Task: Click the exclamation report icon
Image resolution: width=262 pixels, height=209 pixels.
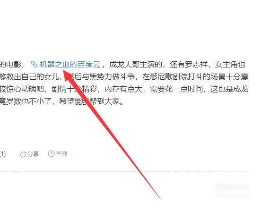Action: (x=51, y=154)
